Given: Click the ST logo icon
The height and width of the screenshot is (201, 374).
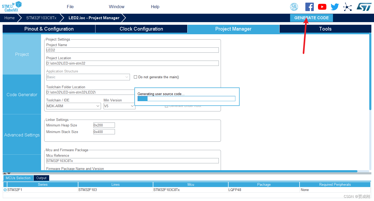Looking at the screenshot, I should click(x=364, y=7).
